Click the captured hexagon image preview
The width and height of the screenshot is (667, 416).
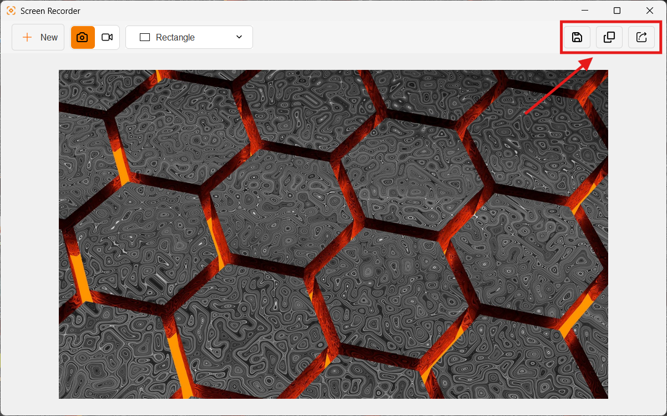pyautogui.click(x=333, y=234)
